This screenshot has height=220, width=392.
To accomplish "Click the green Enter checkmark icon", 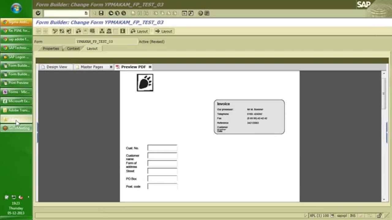I will coord(38,13).
